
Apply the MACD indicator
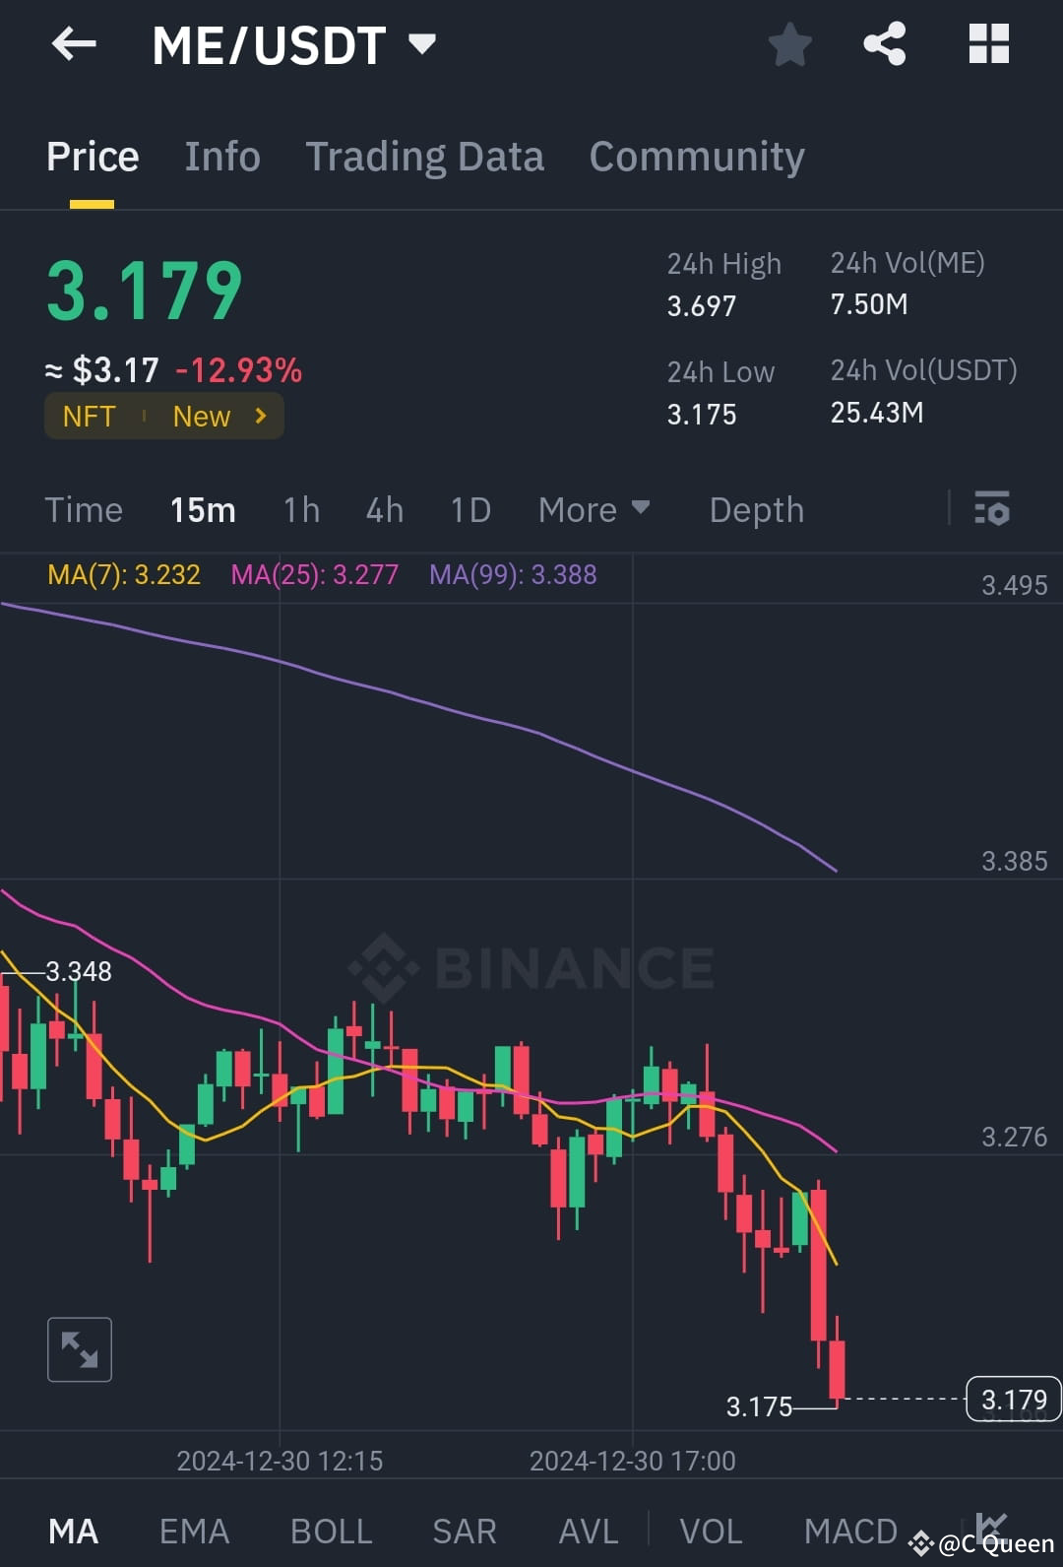(x=850, y=1530)
